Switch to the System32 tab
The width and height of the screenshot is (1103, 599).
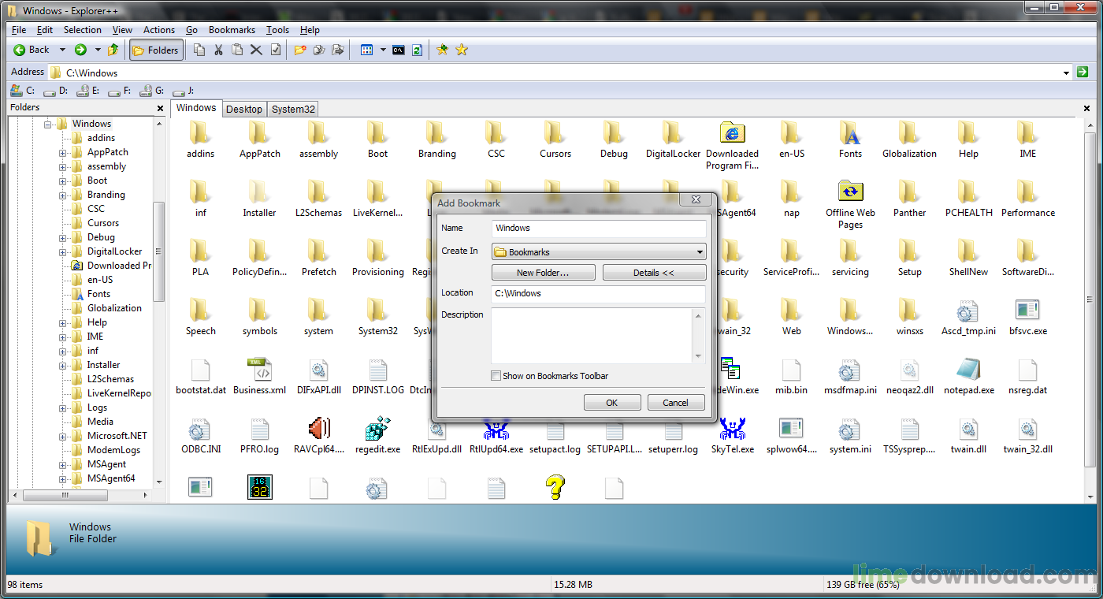pyautogui.click(x=293, y=109)
